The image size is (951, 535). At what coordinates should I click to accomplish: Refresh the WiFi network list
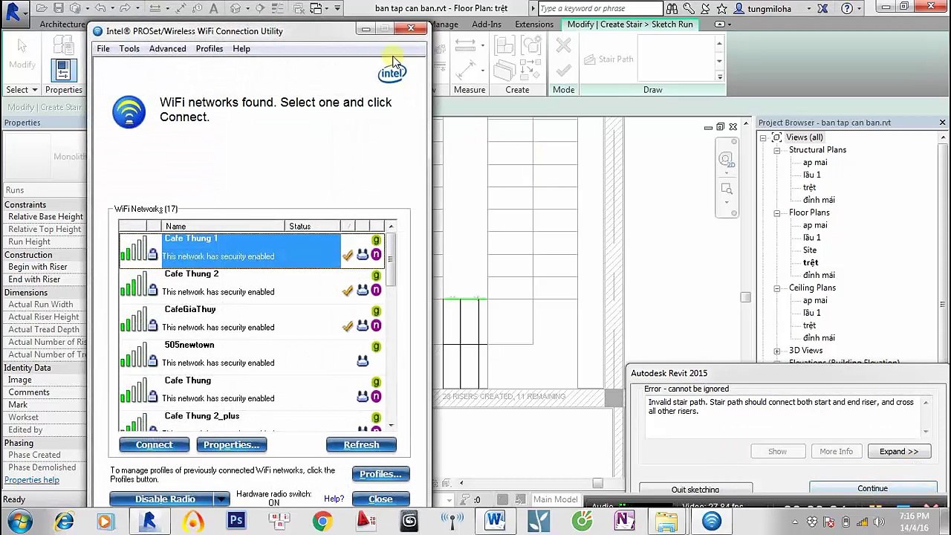(x=361, y=445)
